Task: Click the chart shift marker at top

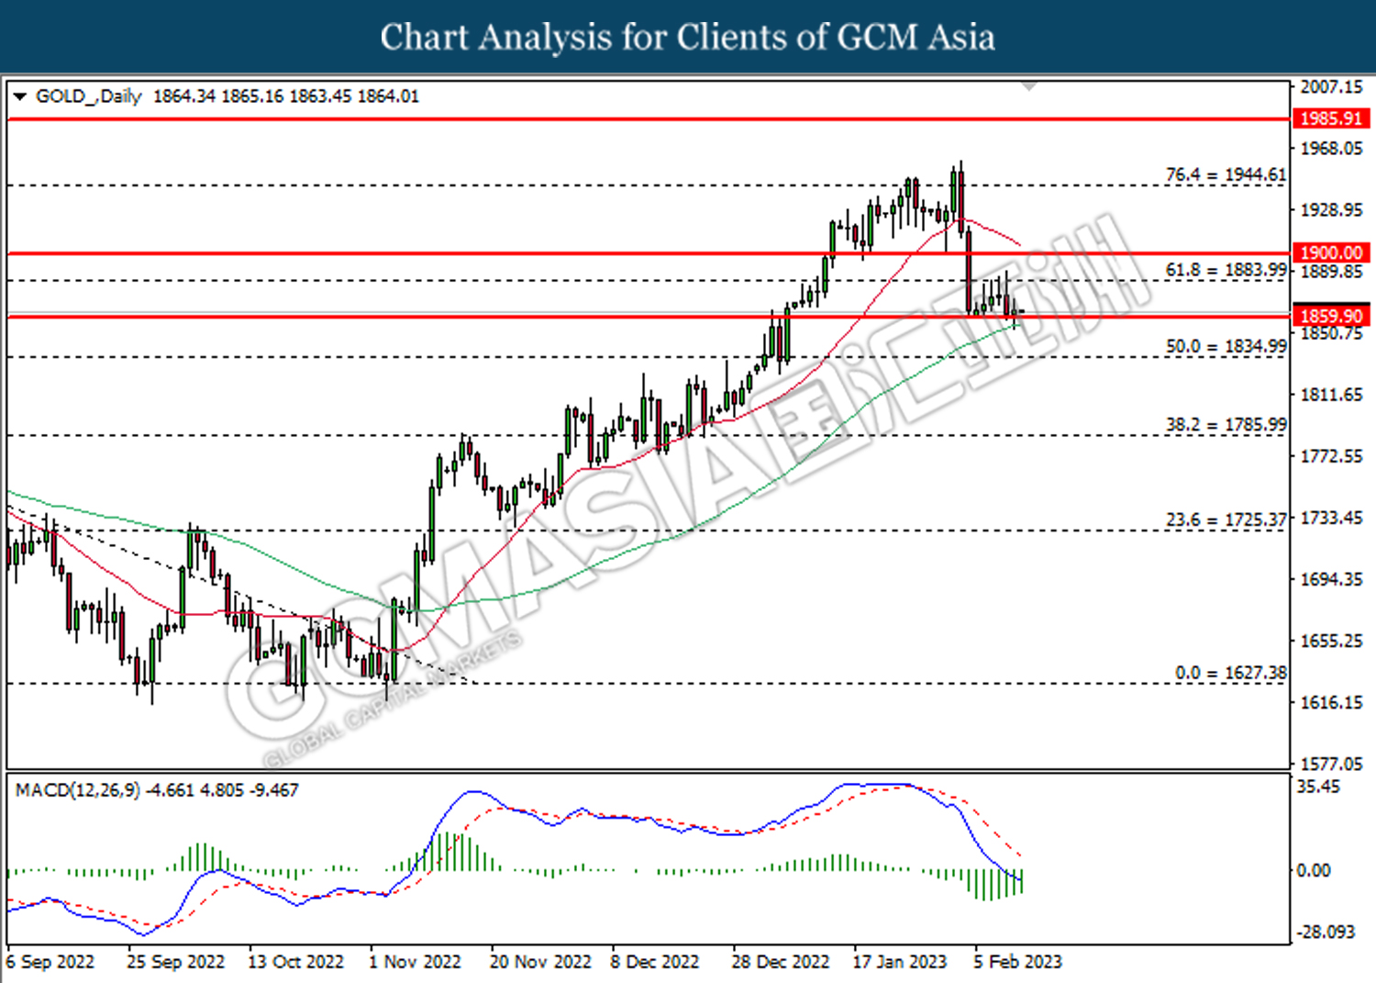Action: [1029, 86]
